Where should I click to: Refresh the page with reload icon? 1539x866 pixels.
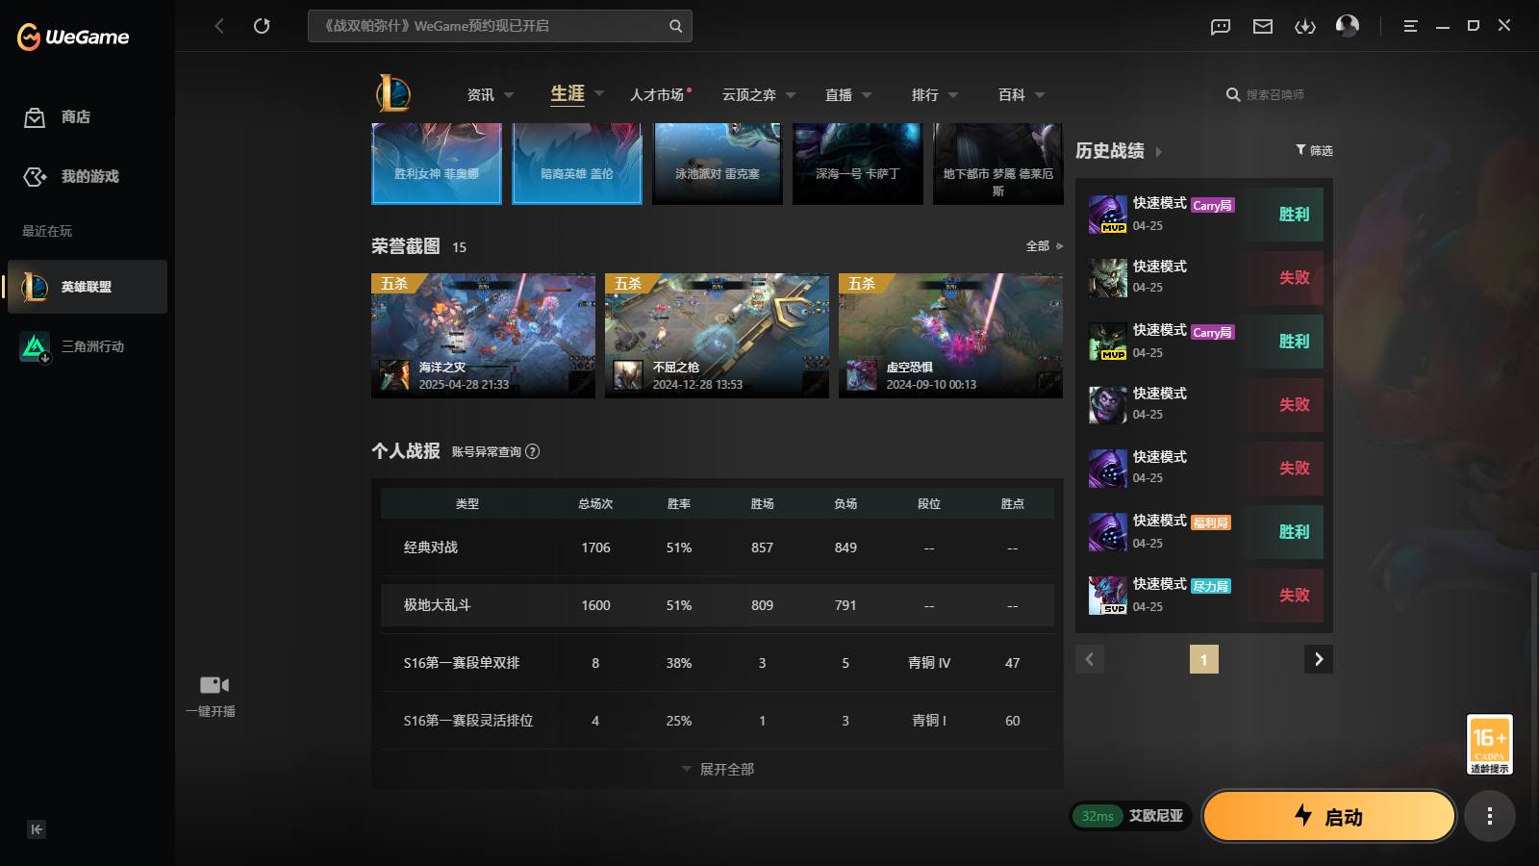262,26
